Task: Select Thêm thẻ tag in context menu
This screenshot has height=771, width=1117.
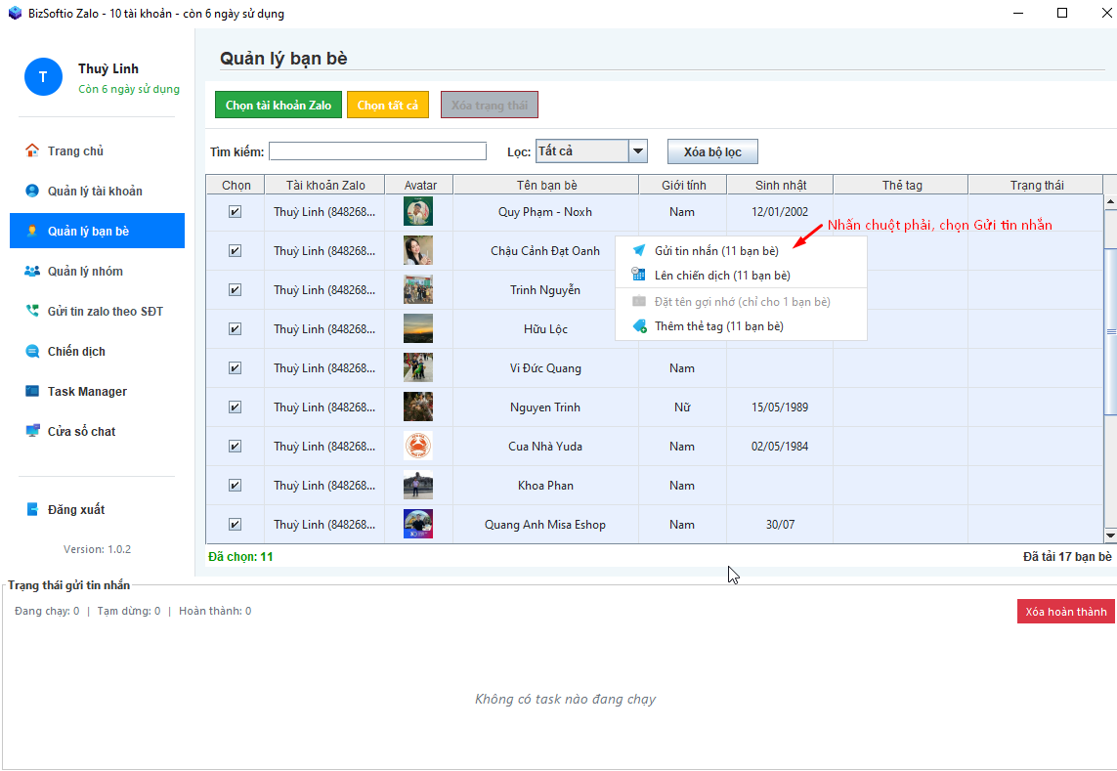Action: 718,326
